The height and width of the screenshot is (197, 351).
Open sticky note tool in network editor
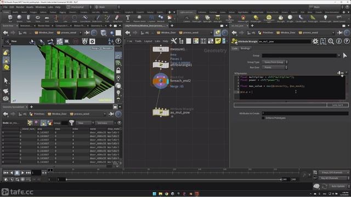[218, 41]
